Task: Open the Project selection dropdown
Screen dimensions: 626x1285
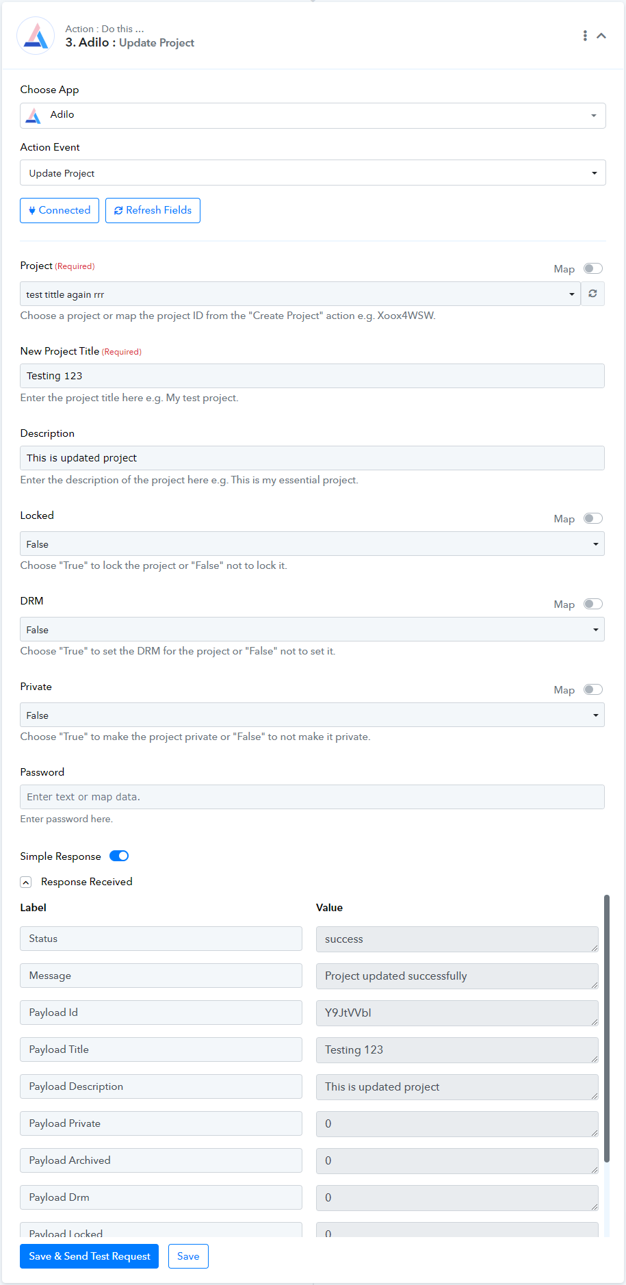Action: (x=300, y=294)
